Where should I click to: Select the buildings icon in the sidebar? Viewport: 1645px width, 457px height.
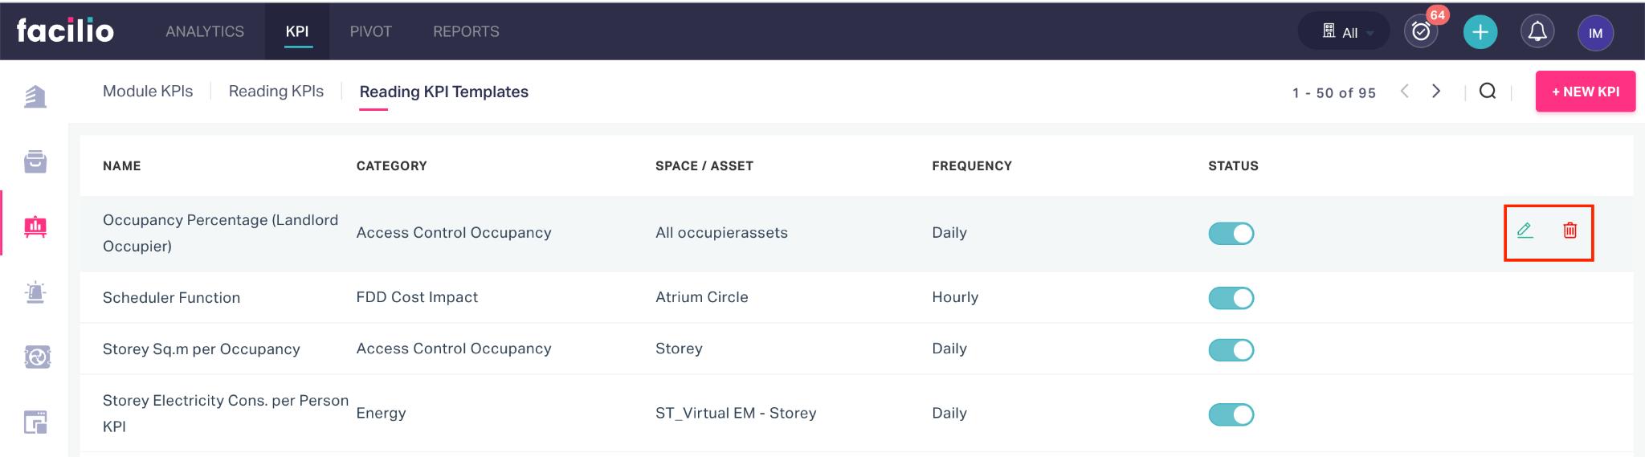(x=35, y=96)
